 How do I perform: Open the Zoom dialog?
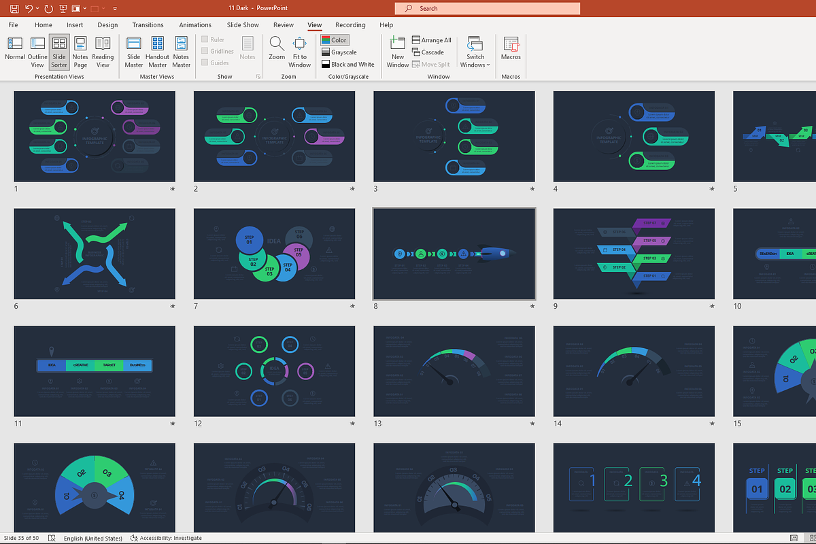tap(277, 48)
